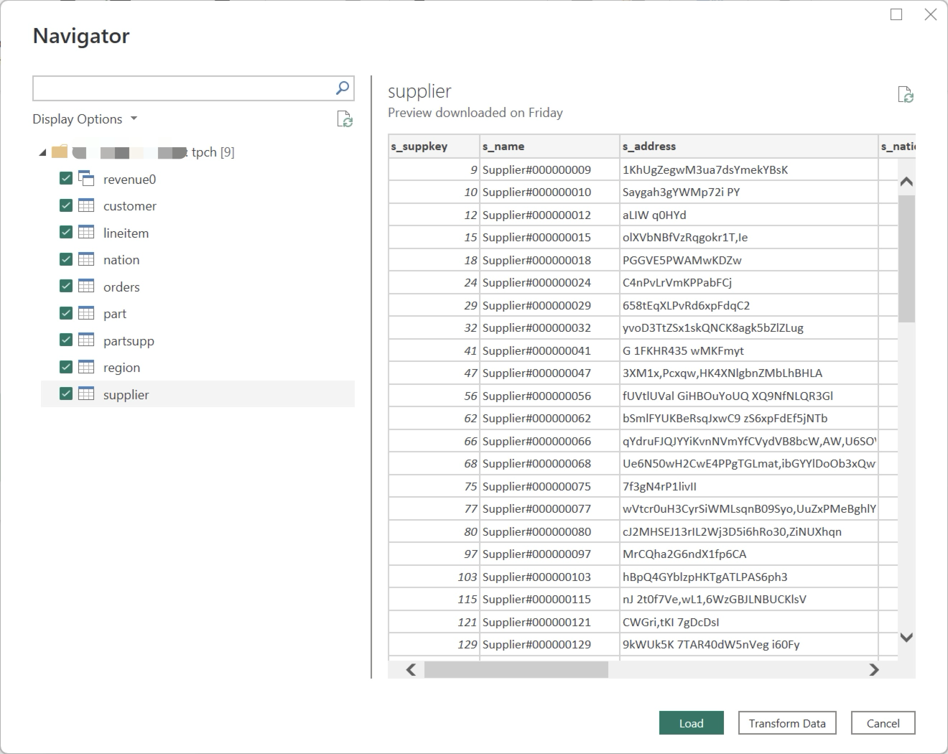This screenshot has height=754, width=948.
Task: Click the search magnifier icon
Action: (343, 88)
